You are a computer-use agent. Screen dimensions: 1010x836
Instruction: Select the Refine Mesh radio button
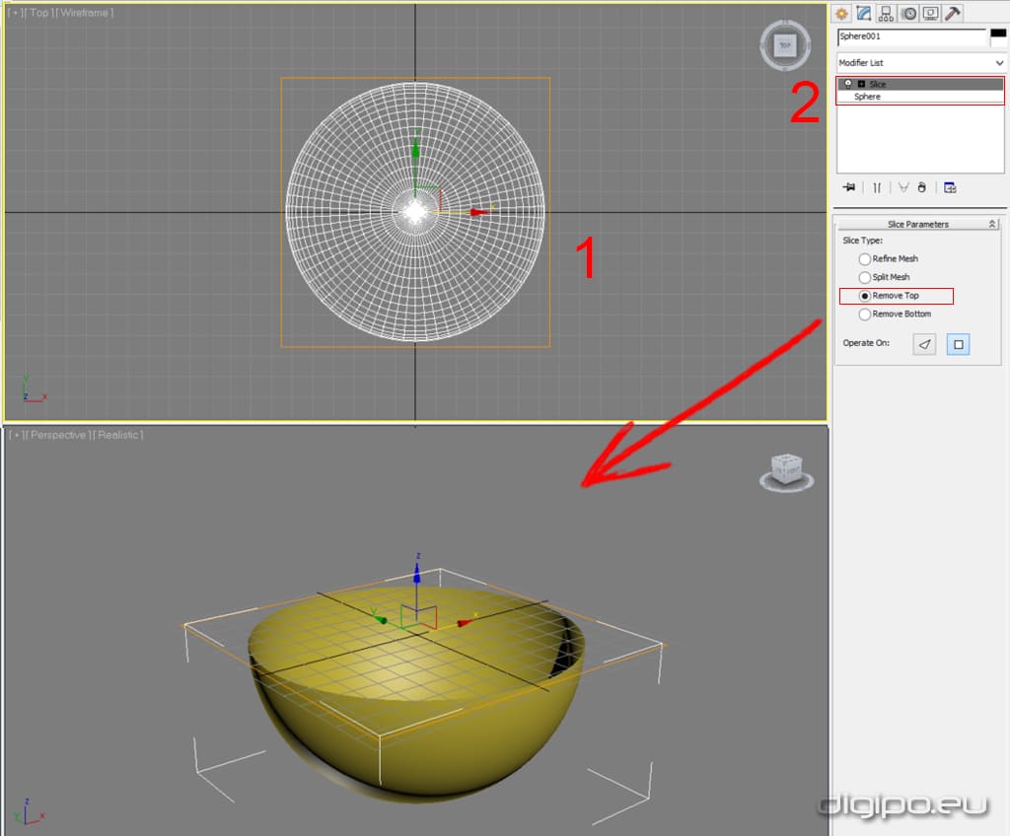(865, 258)
